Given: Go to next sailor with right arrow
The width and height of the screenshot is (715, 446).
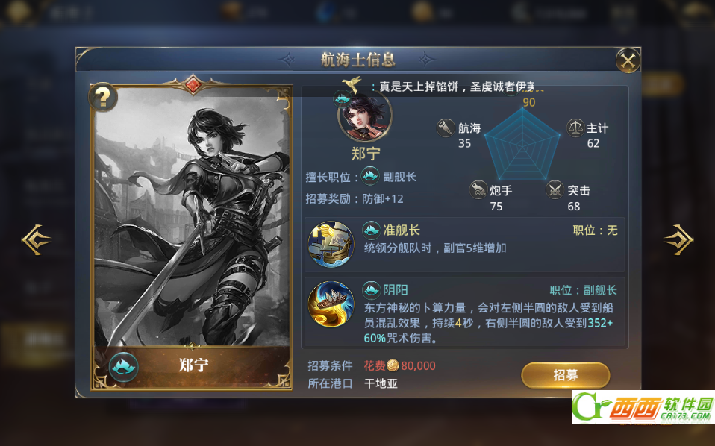Looking at the screenshot, I should 678,239.
